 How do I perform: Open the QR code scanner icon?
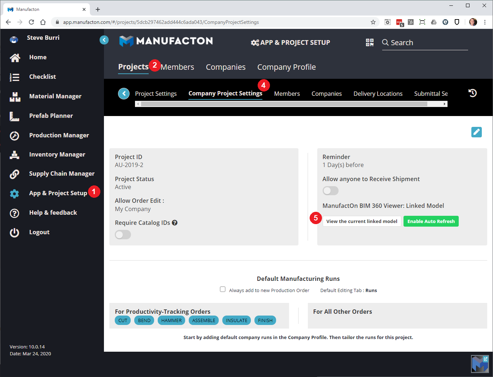[370, 42]
